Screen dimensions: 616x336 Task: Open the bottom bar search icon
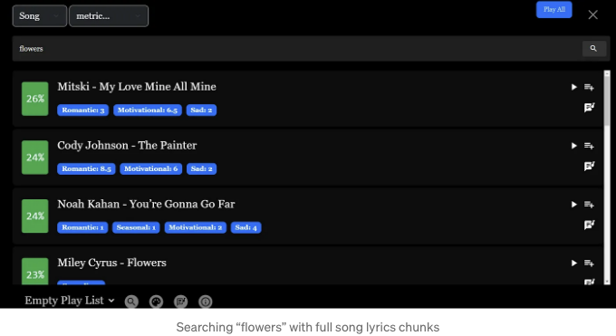tap(131, 302)
